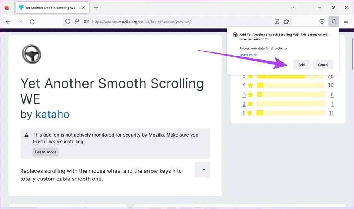Open the Firefox hamburger application menu

pyautogui.click(x=346, y=22)
